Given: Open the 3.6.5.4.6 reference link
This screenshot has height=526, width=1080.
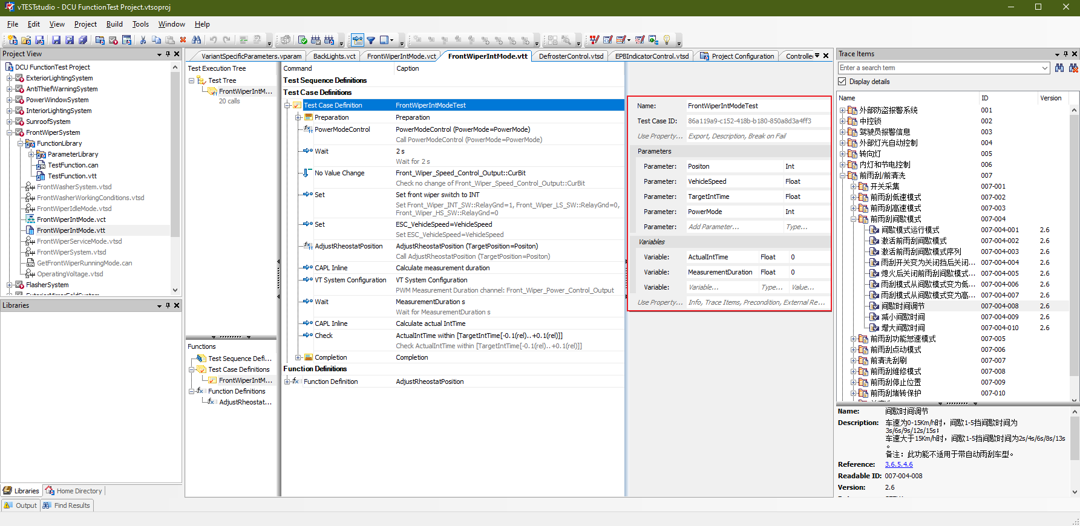Looking at the screenshot, I should pos(898,464).
